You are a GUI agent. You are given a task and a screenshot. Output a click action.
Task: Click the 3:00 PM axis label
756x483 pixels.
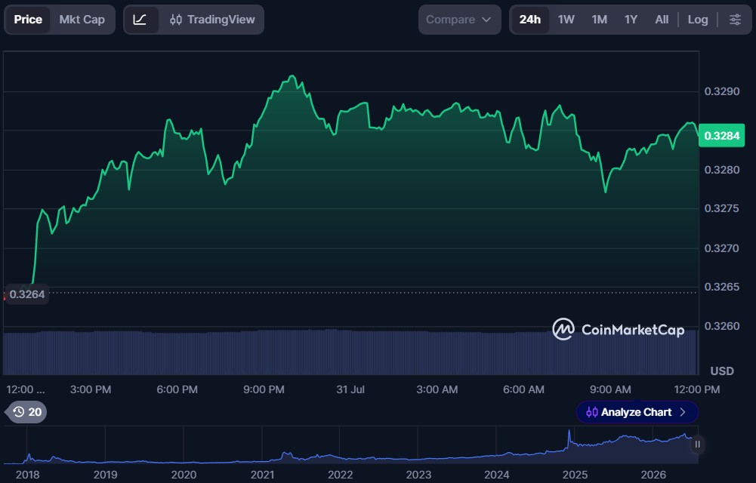91,389
